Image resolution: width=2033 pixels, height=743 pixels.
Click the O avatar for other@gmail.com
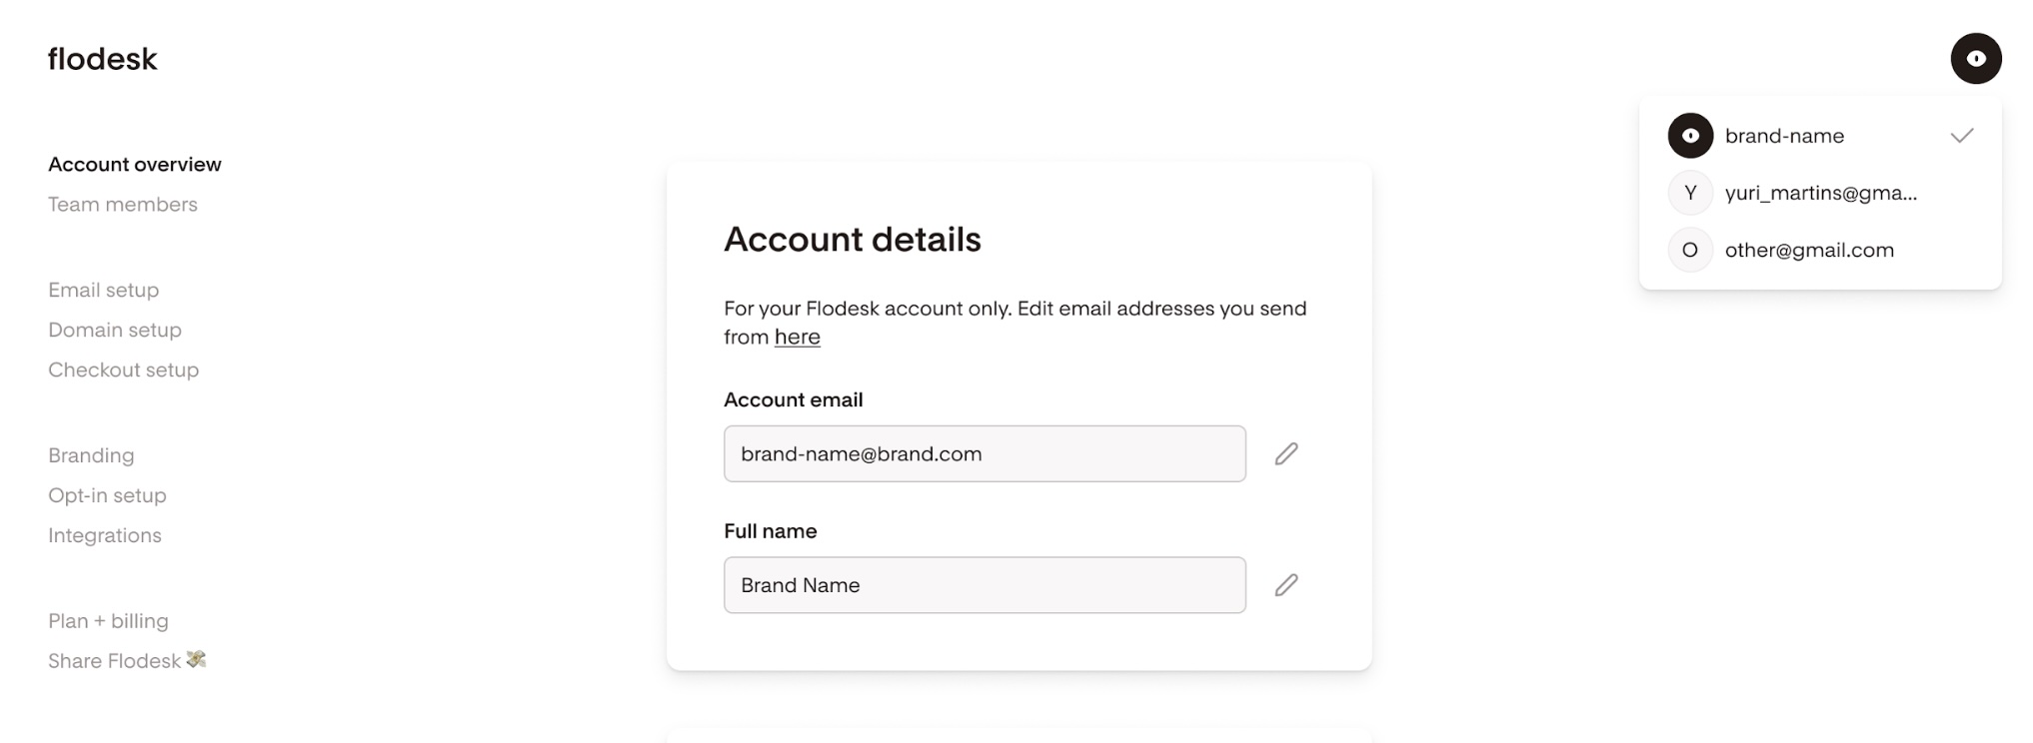tap(1690, 250)
